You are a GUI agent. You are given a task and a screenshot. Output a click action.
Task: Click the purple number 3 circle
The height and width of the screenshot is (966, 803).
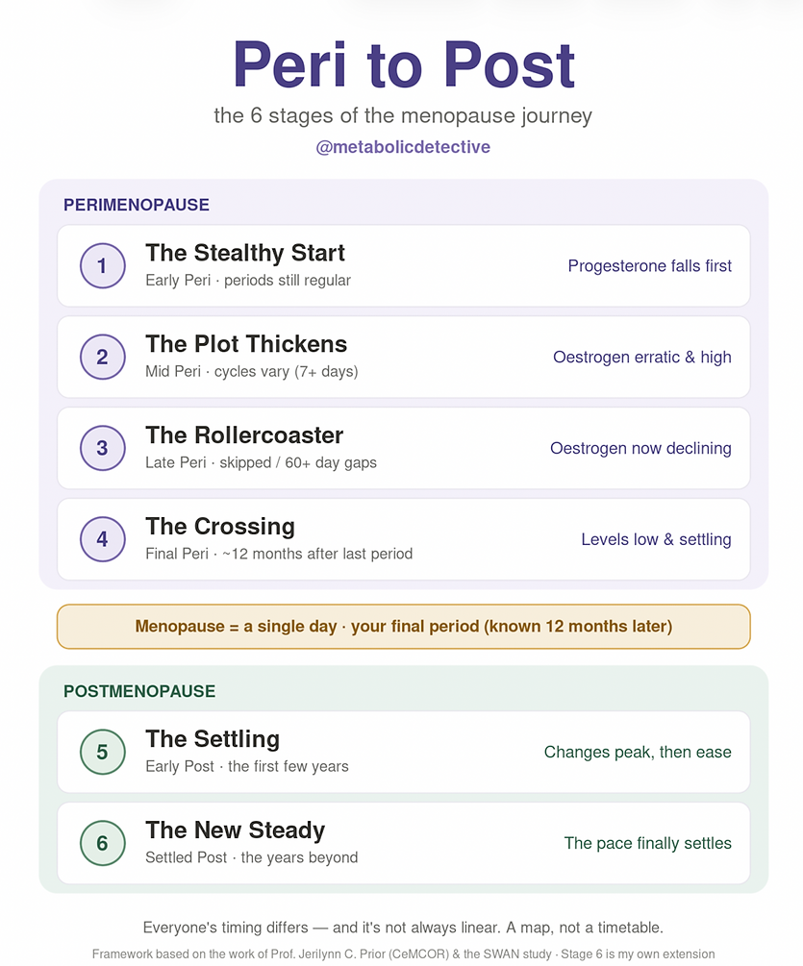click(102, 448)
